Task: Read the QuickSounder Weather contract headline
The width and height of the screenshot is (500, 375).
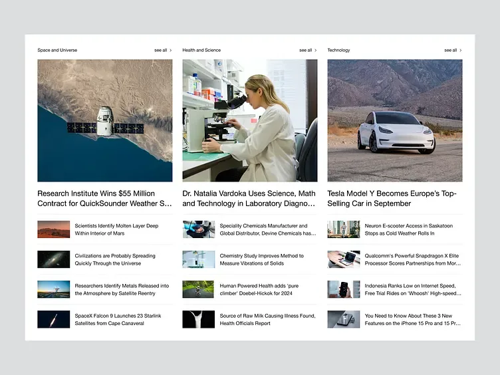Action: [104, 198]
